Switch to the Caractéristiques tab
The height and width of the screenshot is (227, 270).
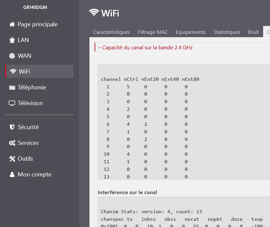(111, 32)
